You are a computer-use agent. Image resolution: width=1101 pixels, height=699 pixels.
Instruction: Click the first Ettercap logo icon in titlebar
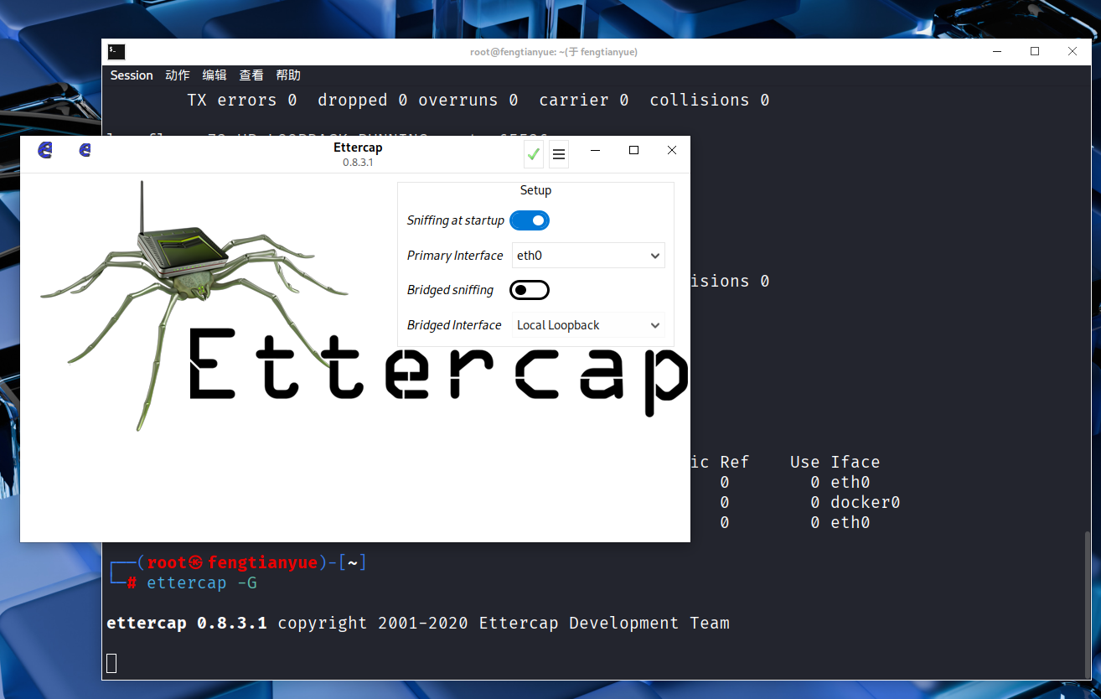click(45, 151)
